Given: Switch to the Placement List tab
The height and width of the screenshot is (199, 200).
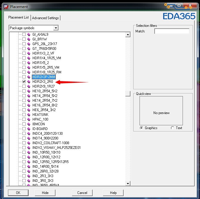Looking at the screenshot, I should pyautogui.click(x=19, y=17).
